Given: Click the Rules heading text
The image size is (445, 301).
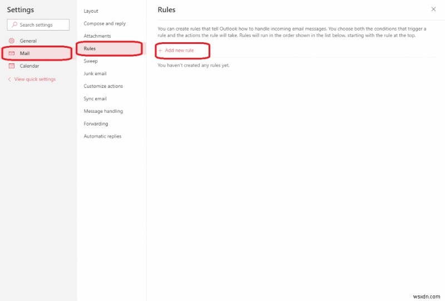Looking at the screenshot, I should coord(166,9).
